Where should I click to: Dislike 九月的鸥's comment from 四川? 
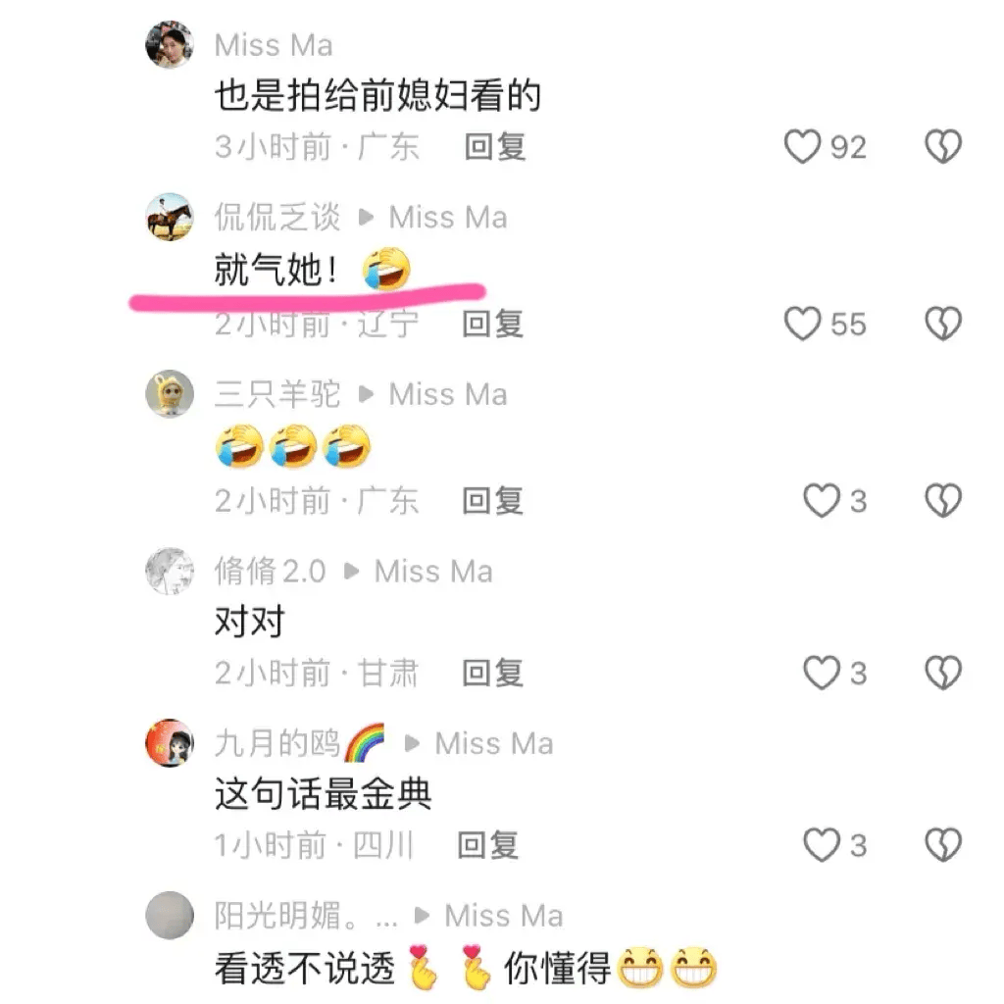943,844
